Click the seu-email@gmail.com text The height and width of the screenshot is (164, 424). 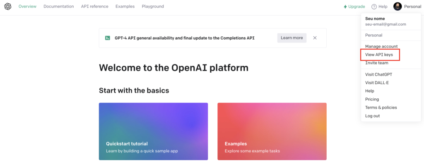coord(385,24)
